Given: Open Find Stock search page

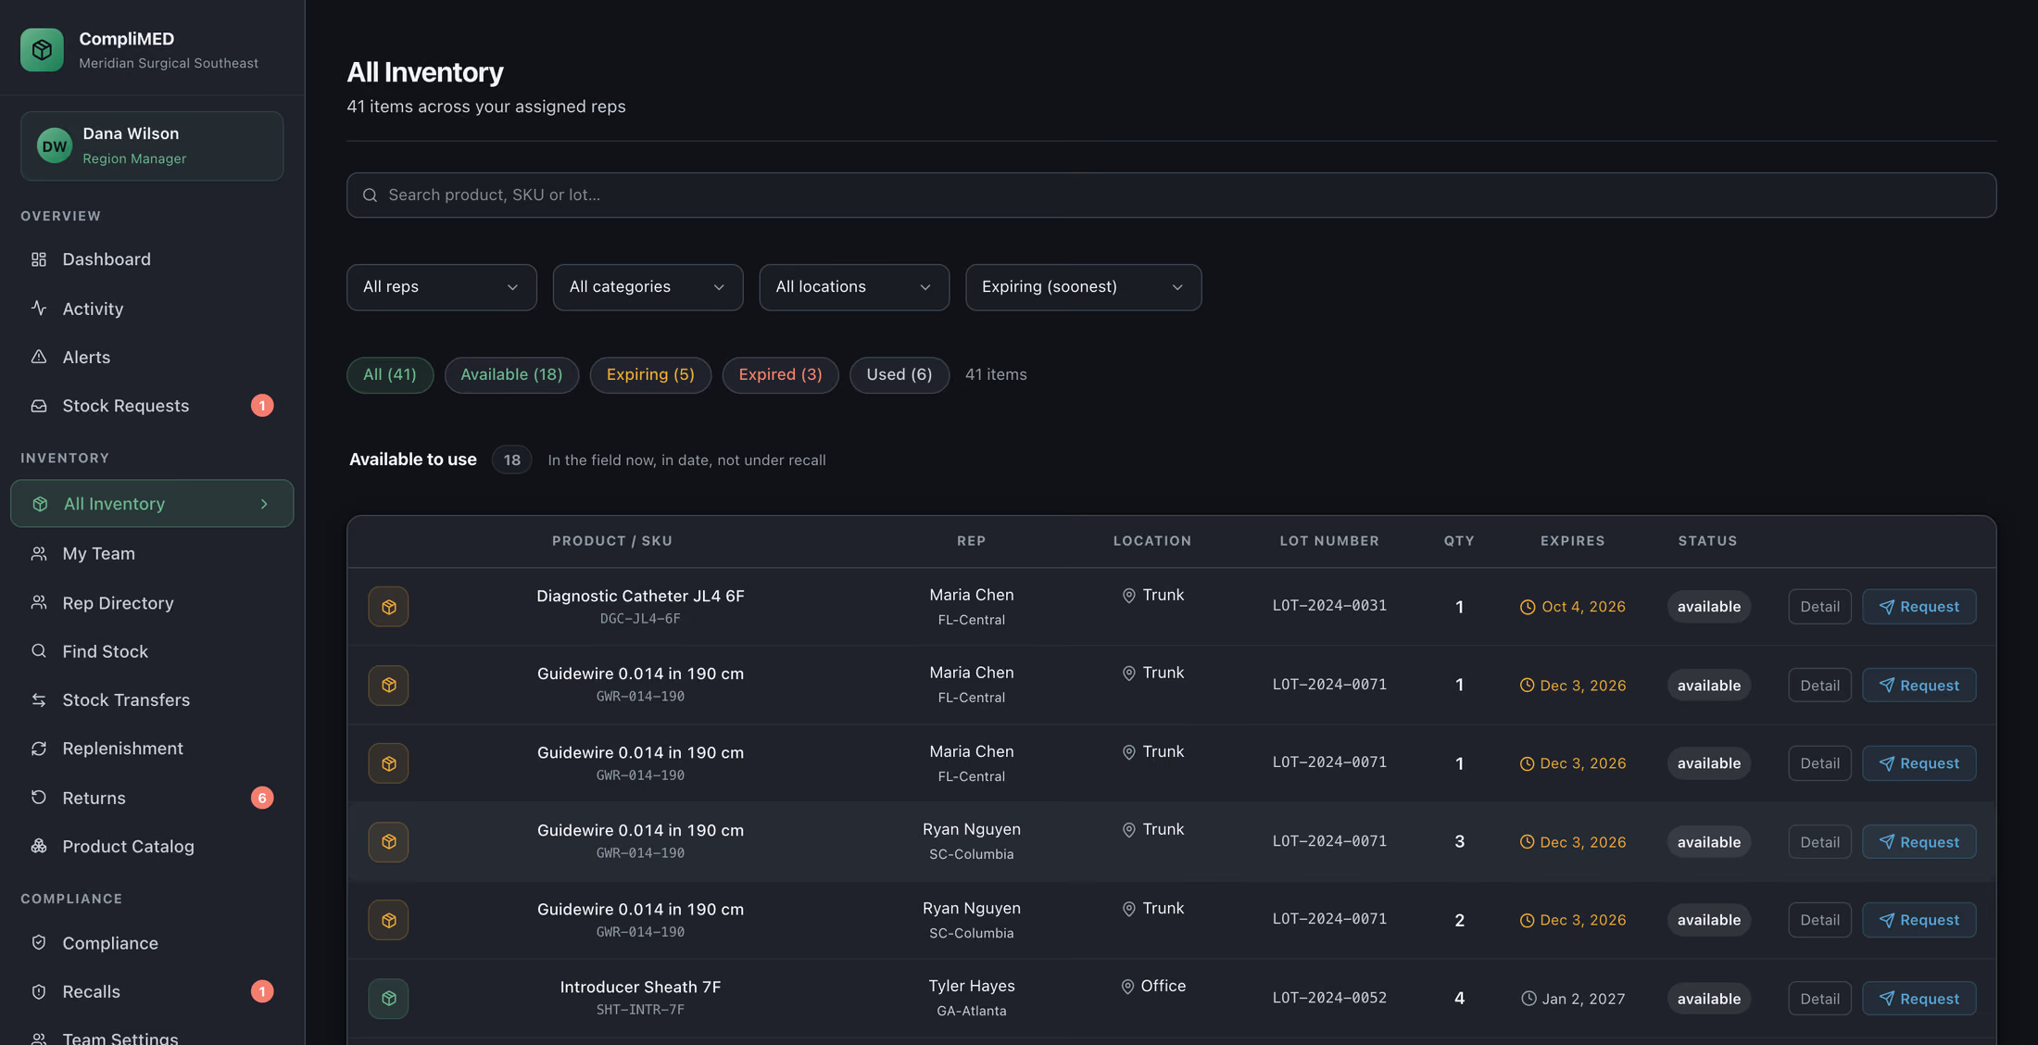Looking at the screenshot, I should 152,651.
